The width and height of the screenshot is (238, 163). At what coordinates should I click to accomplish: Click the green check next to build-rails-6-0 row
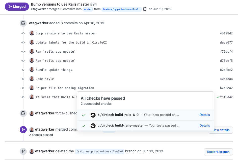[84, 115]
